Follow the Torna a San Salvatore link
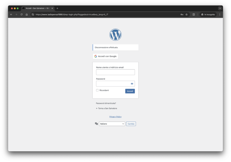The height and width of the screenshot is (162, 231). [x=107, y=108]
